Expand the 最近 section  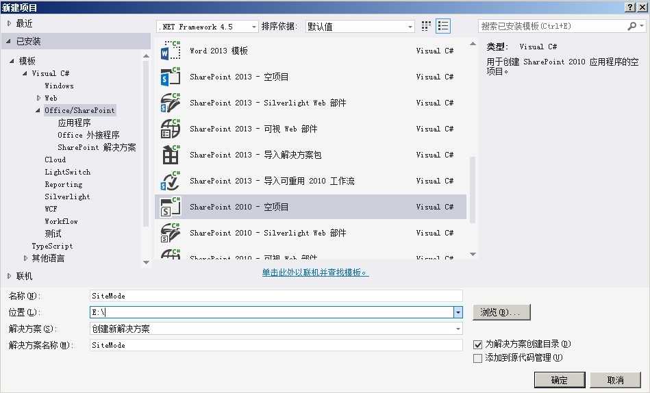(x=9, y=24)
